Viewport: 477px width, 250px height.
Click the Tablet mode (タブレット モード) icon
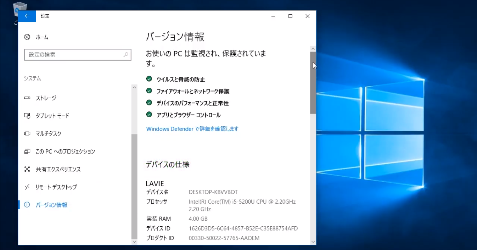[x=27, y=116]
